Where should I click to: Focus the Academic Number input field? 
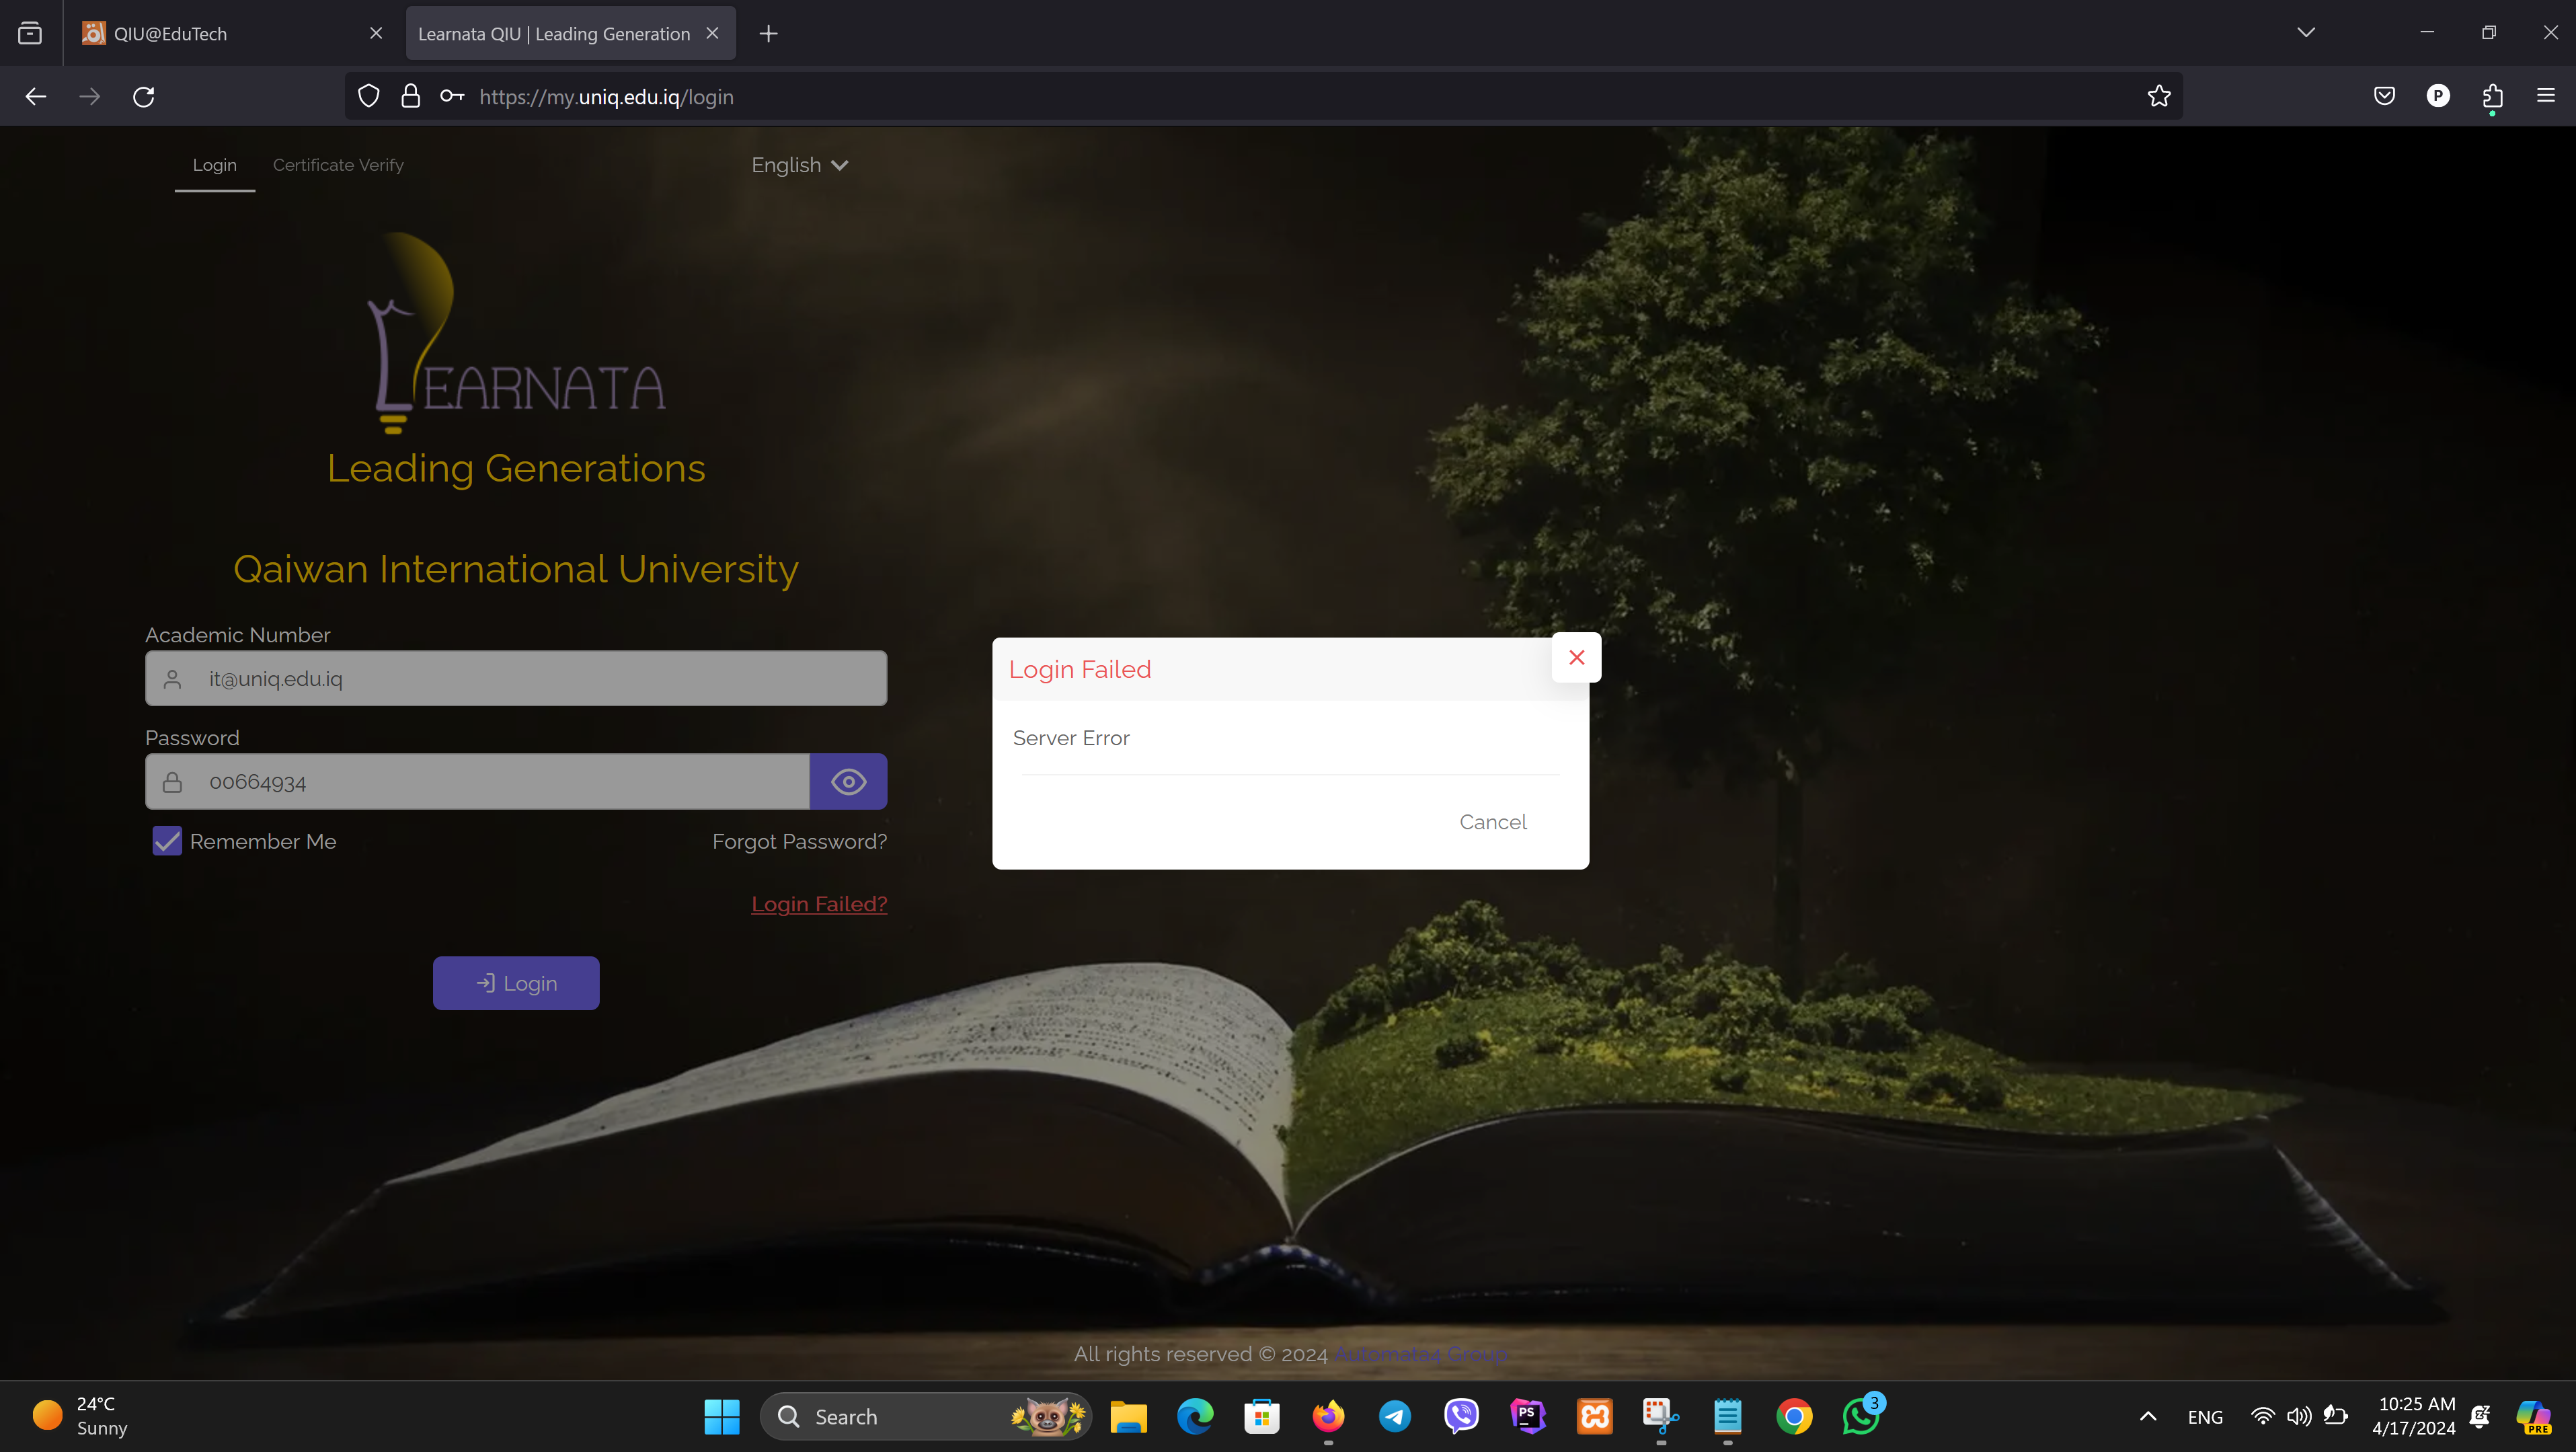click(516, 679)
